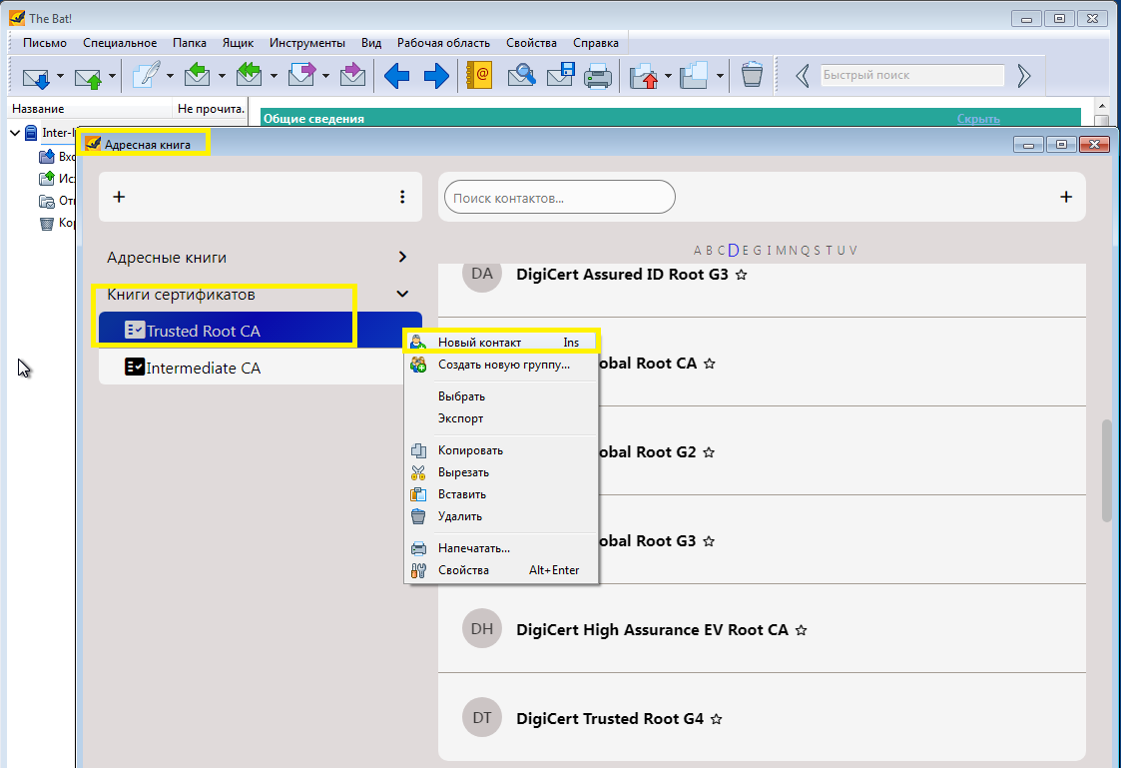Click the move to folder icon

point(644,76)
